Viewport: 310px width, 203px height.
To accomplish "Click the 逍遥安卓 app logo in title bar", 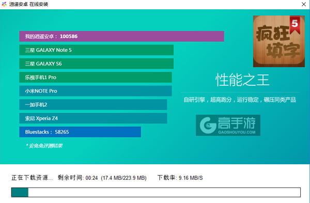I will 4,4.
